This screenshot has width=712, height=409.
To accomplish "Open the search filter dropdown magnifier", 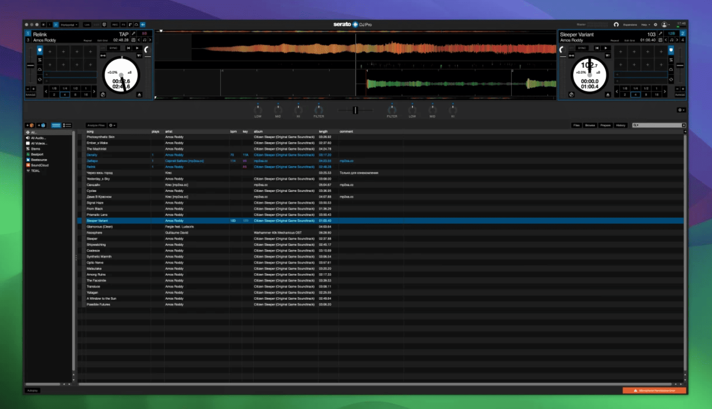I will coord(636,125).
